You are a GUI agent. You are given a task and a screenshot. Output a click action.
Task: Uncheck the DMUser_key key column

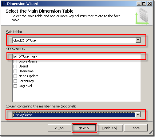[15, 56]
